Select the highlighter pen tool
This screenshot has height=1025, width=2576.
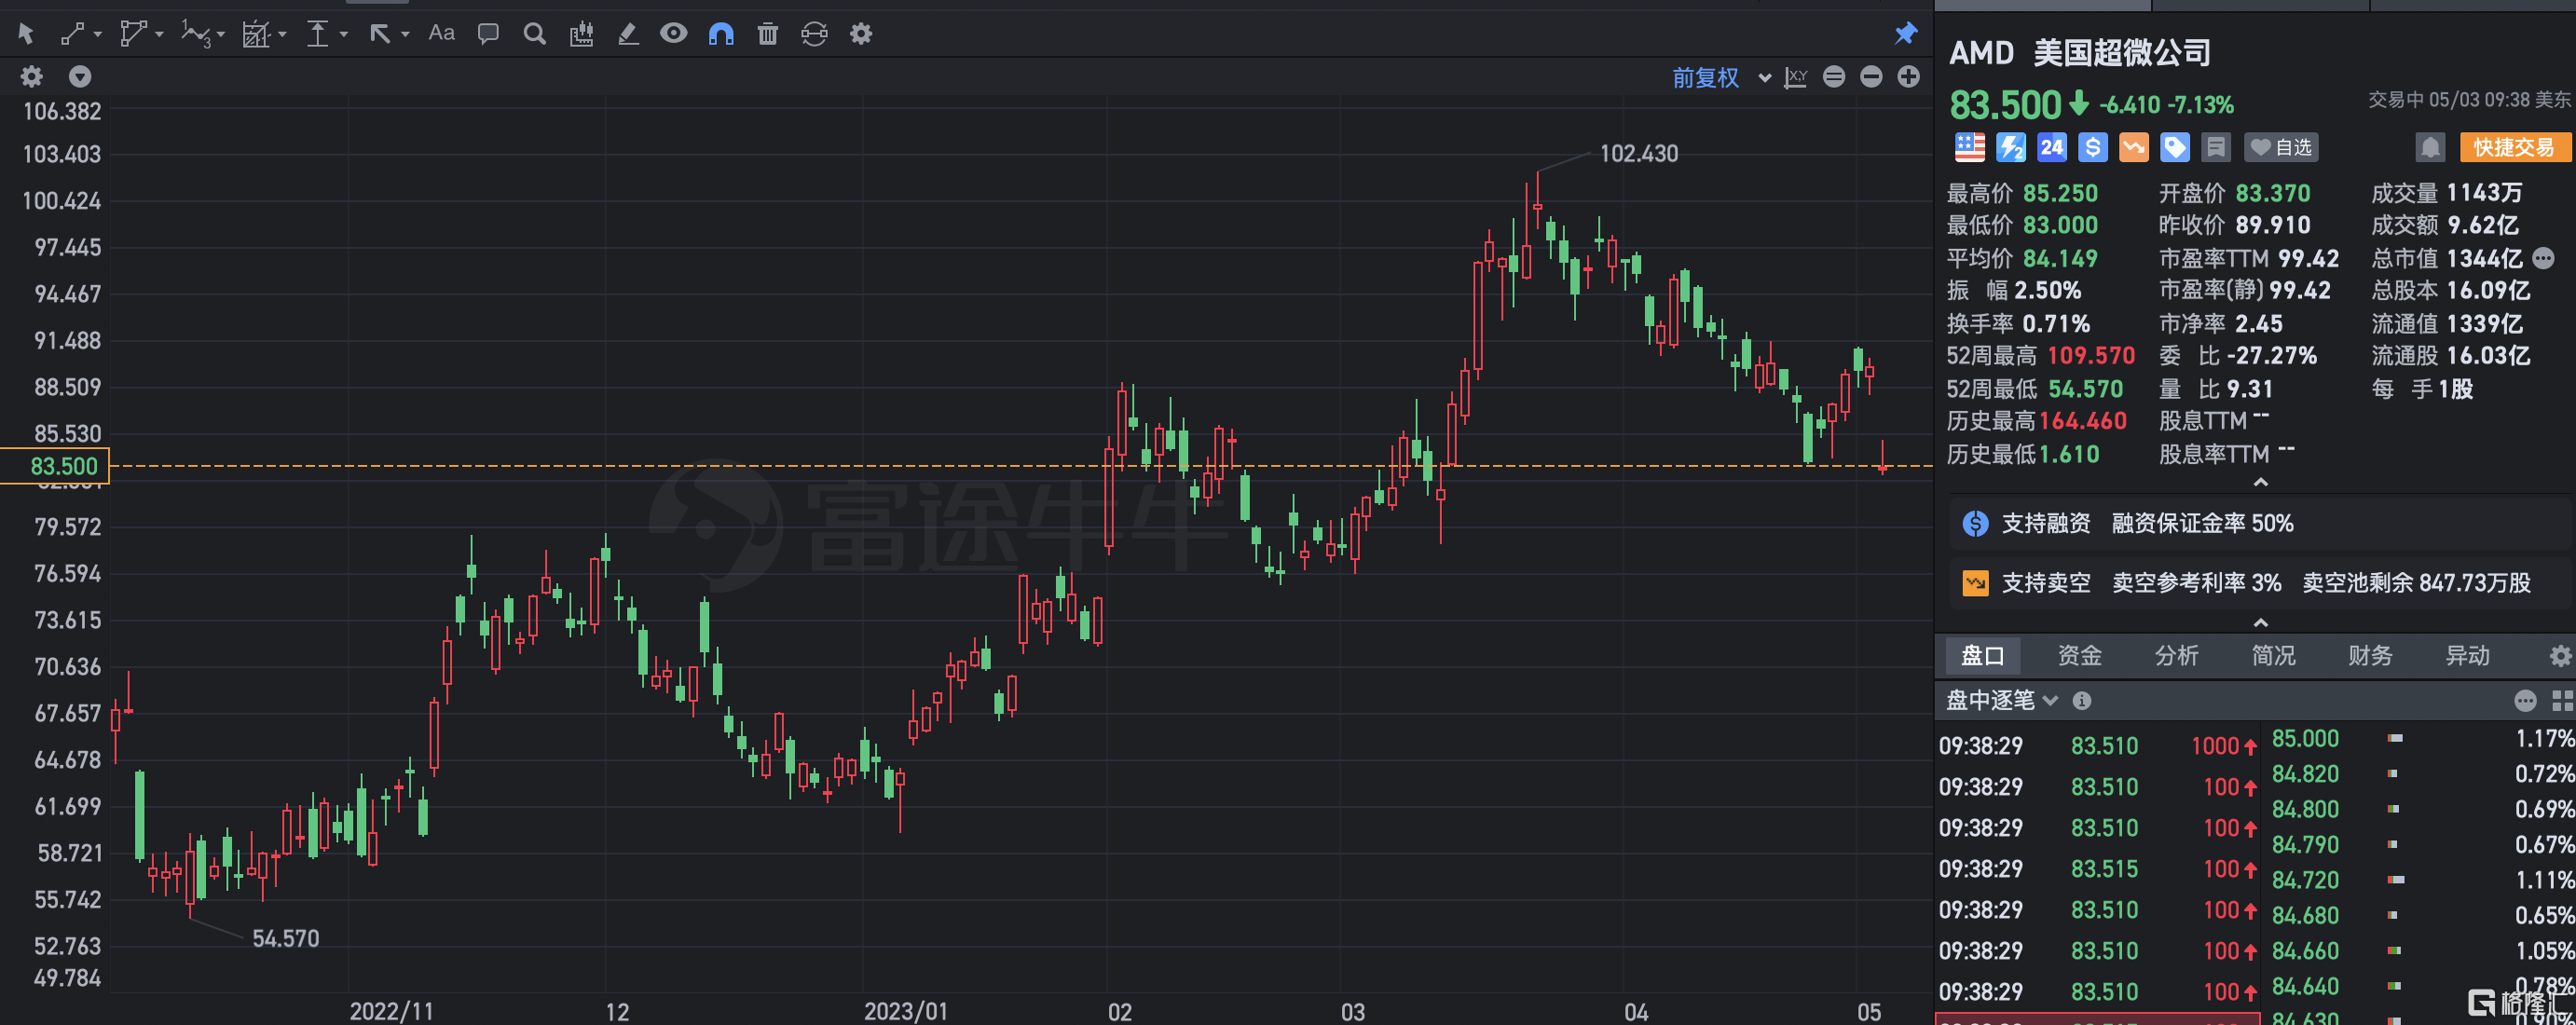click(628, 34)
